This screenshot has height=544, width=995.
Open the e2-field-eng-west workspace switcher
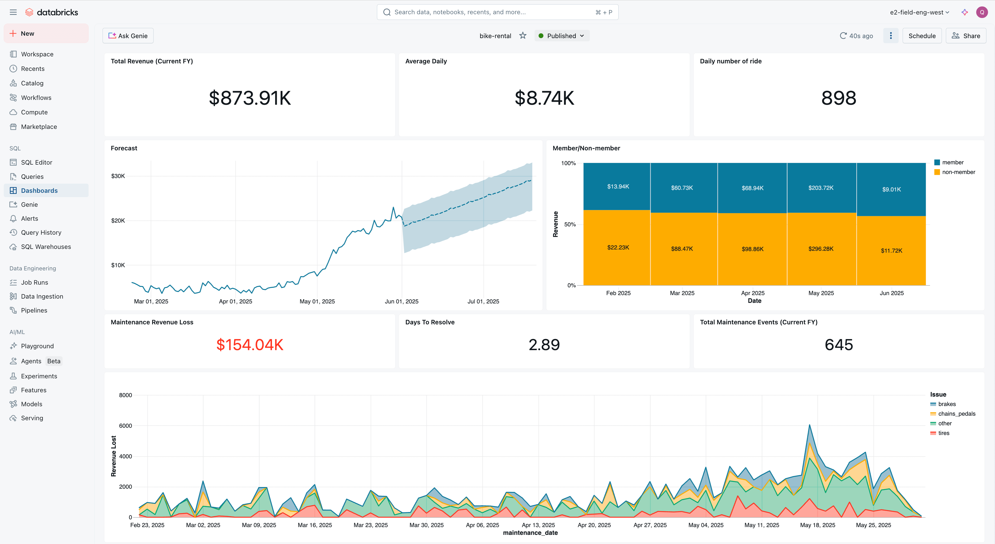[919, 12]
